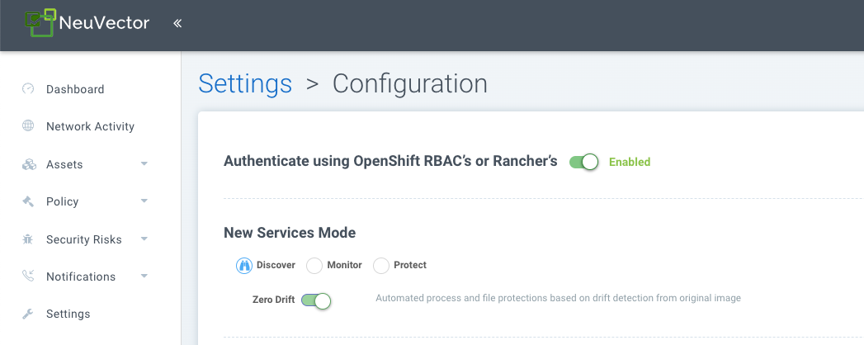Turn off the Zero Drift toggle
Viewport: 864px width, 345px height.
(316, 300)
